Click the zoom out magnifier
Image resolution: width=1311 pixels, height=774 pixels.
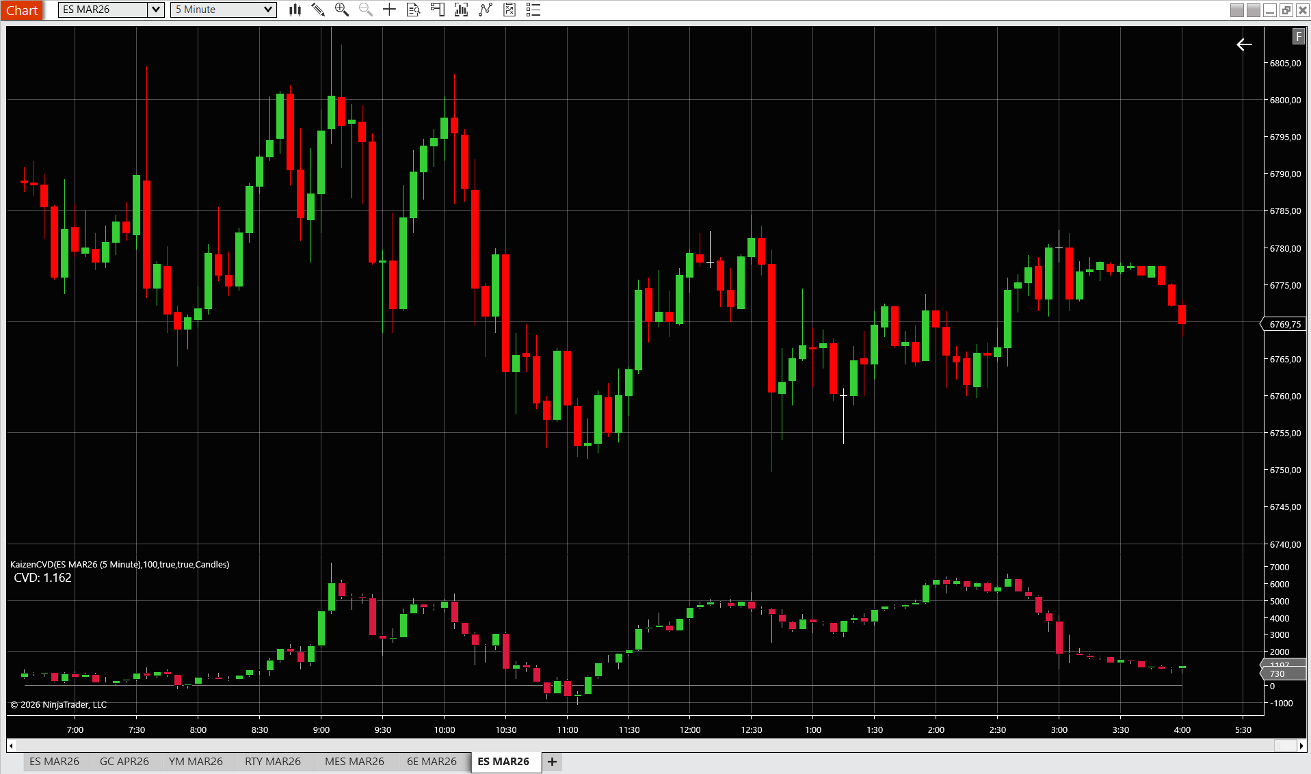pyautogui.click(x=366, y=10)
